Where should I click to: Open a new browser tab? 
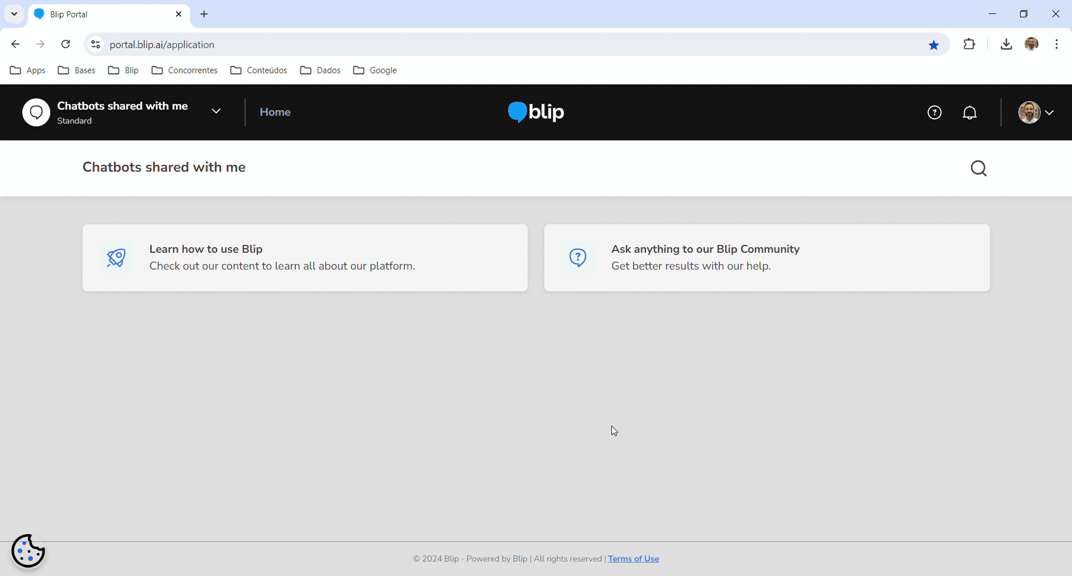[x=204, y=14]
